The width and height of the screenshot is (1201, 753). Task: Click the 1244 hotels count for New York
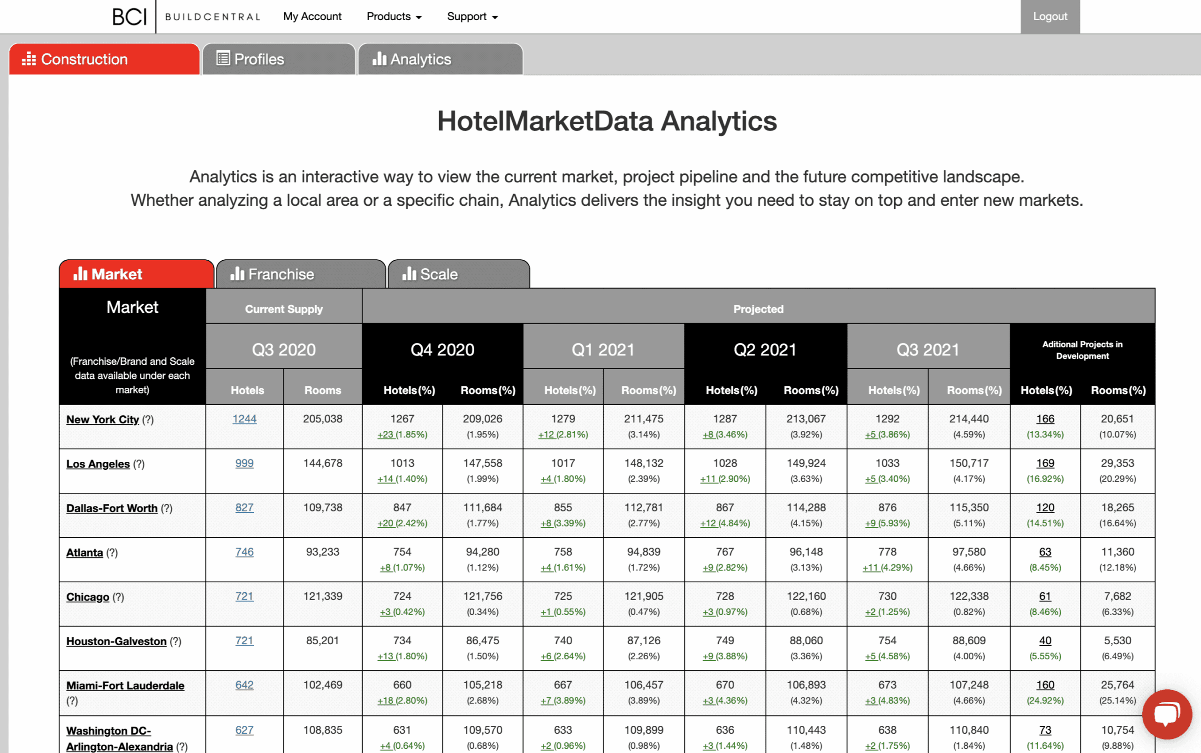(x=244, y=419)
